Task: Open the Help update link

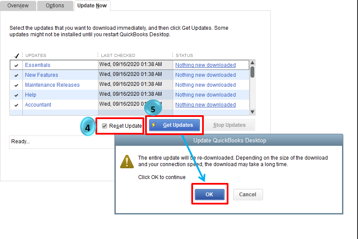Action: tap(31, 94)
